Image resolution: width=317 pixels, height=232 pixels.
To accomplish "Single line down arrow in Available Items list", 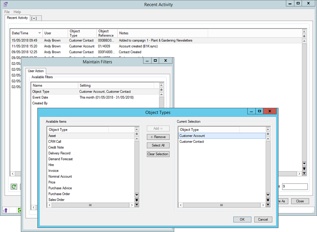I will (x=137, y=195).
